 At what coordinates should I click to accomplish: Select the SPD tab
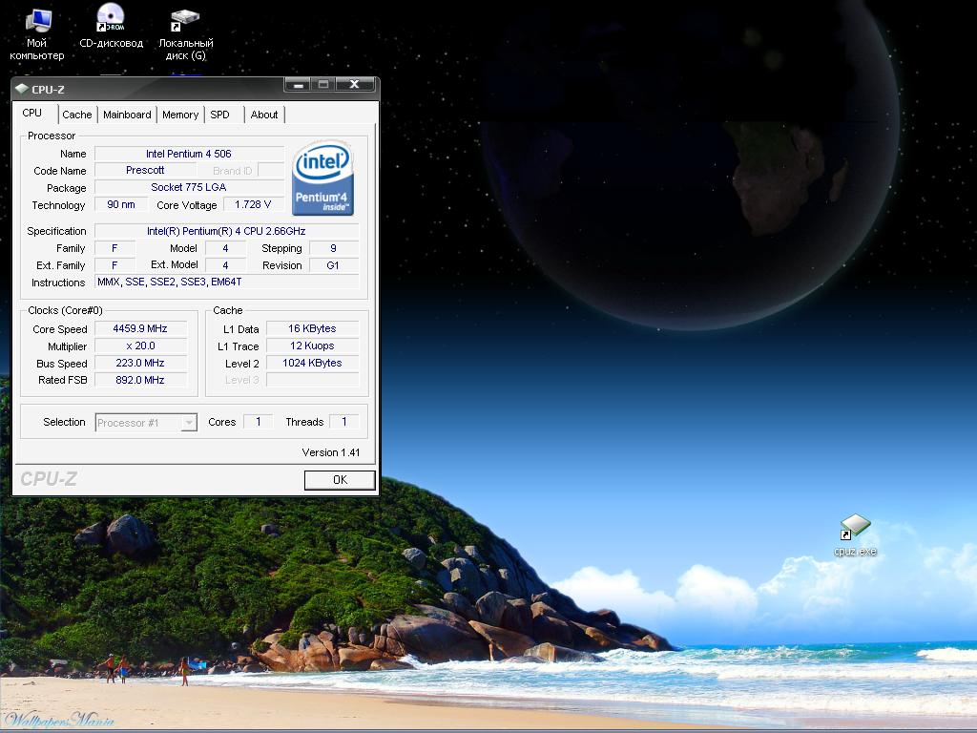coord(220,115)
